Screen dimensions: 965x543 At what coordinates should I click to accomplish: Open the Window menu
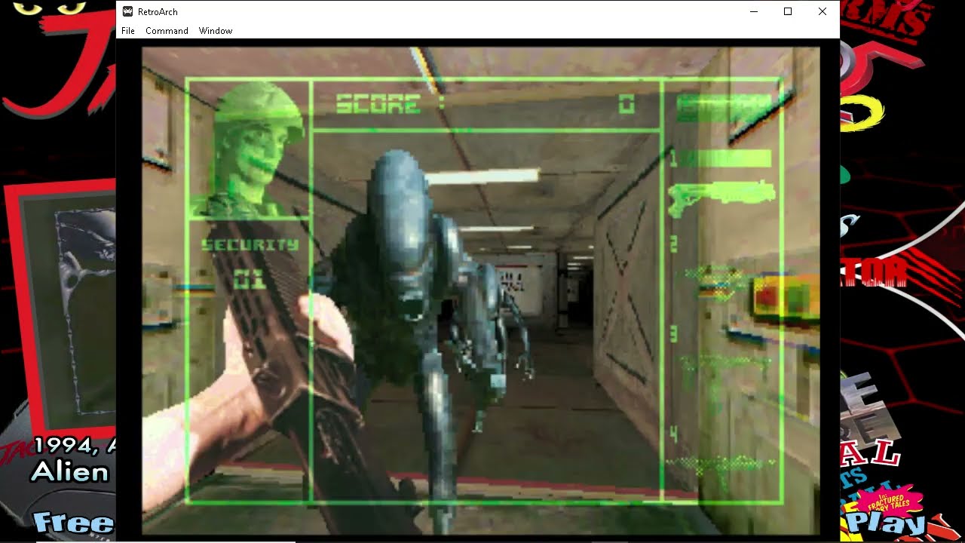[216, 31]
